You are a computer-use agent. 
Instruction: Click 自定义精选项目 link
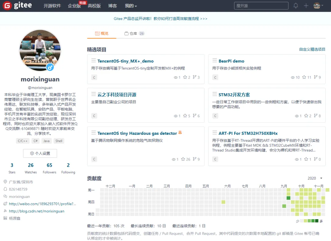tap(312, 49)
